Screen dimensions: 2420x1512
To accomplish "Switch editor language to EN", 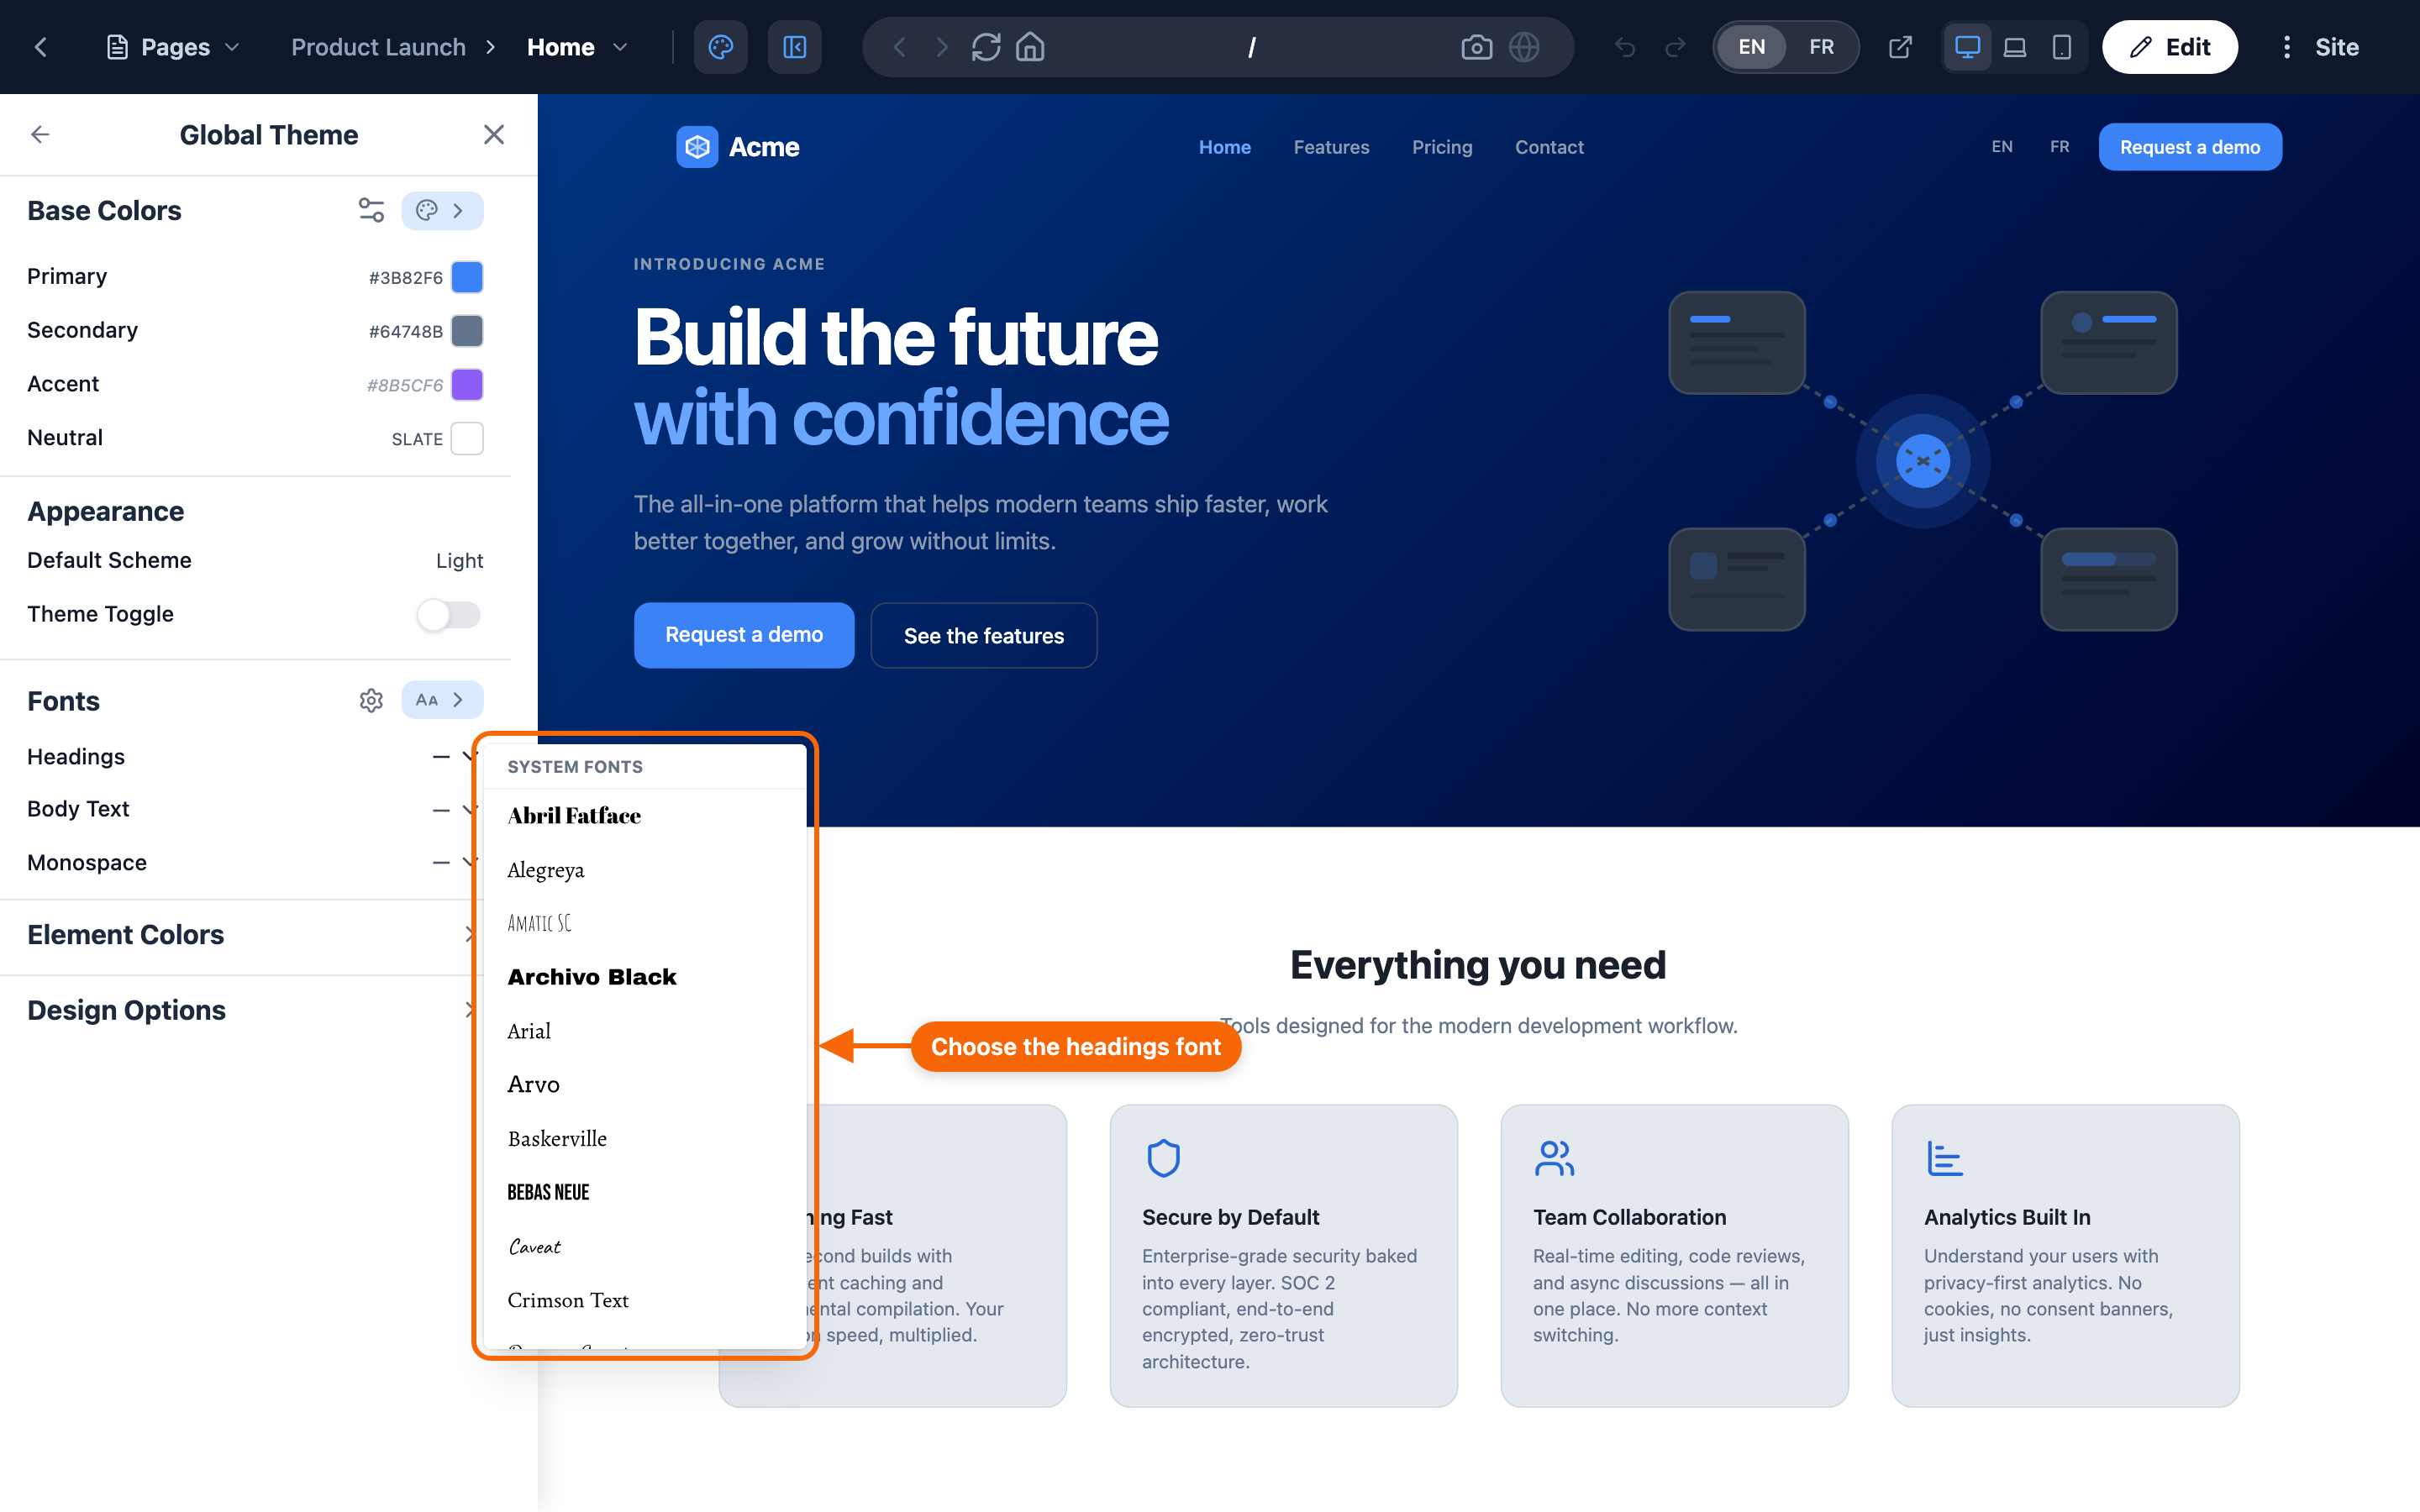I will coord(1751,47).
